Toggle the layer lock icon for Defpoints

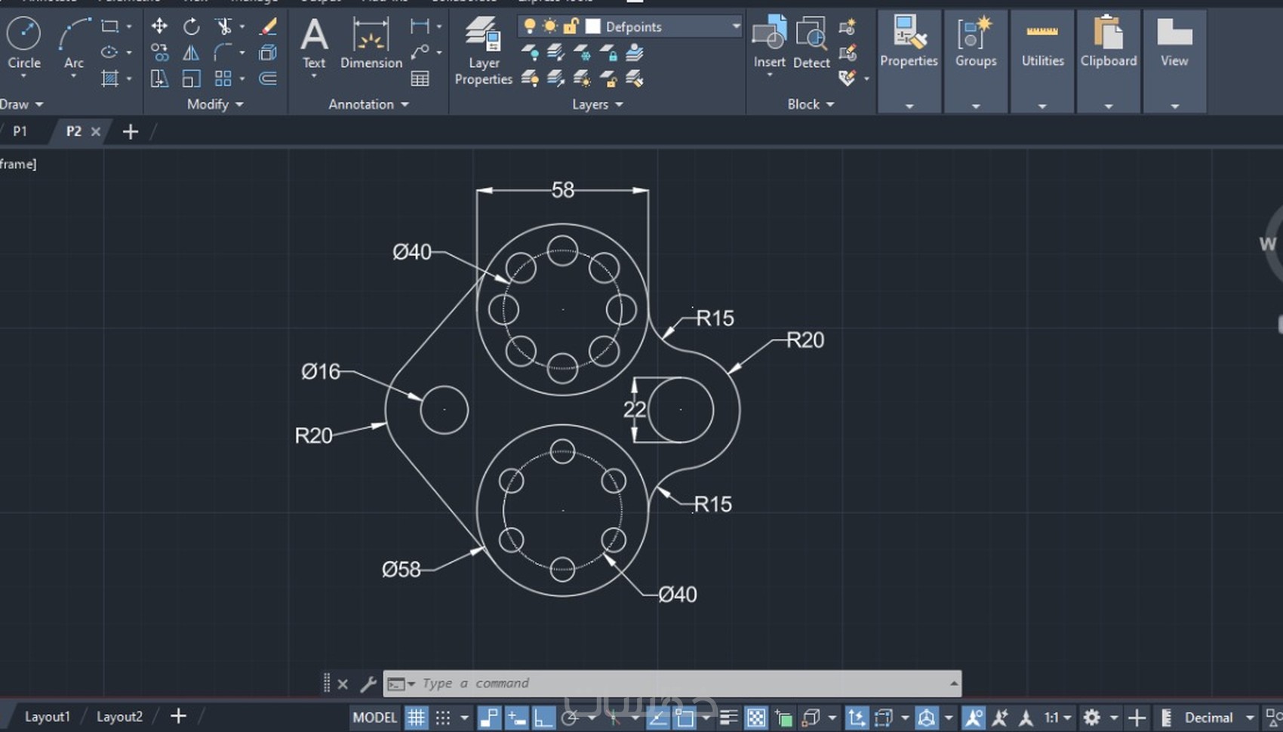coord(571,26)
